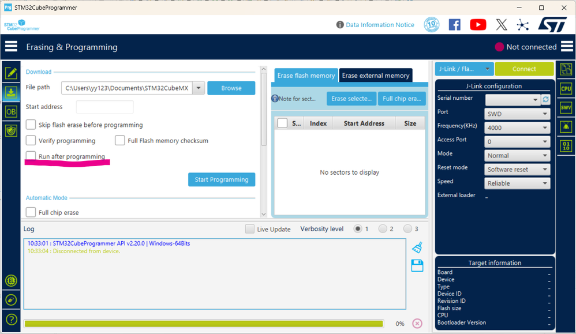Open the fault analyzer bug icon
This screenshot has height=334, width=576.
click(x=566, y=127)
